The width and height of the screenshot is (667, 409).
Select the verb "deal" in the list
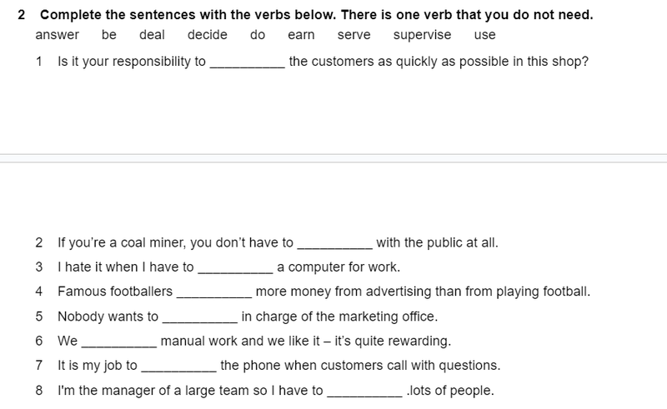[152, 35]
